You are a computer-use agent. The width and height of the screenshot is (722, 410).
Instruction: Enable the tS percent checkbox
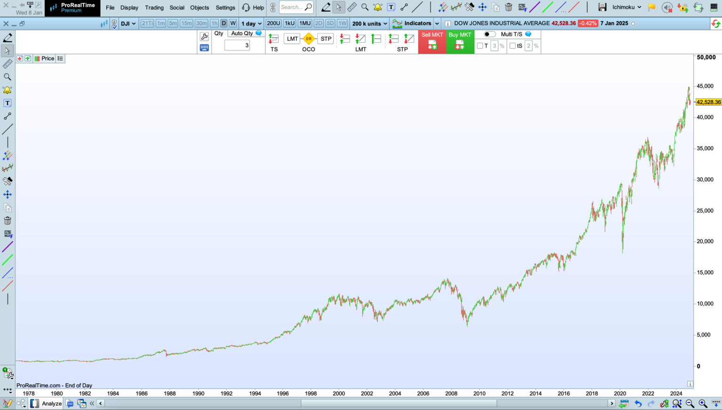(513, 46)
